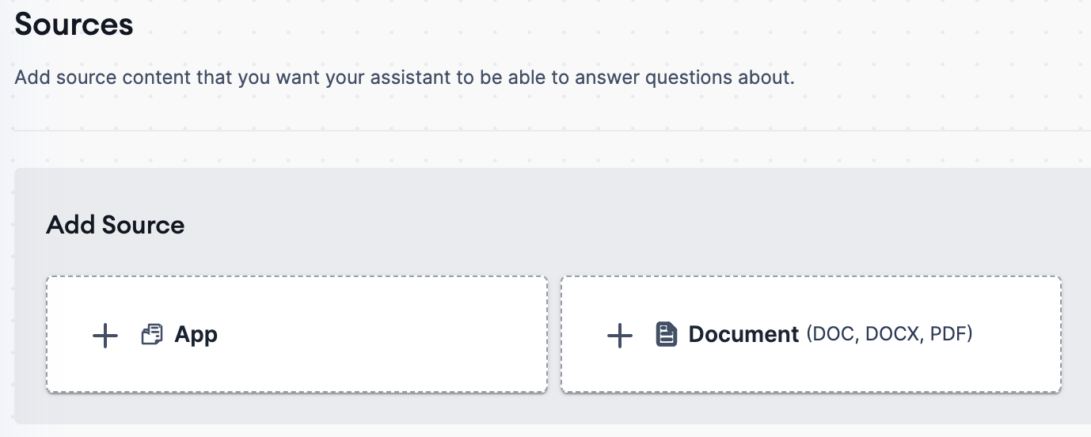Click the plus icon beside Document
Viewport: 1091px width, 437px height.
(620, 335)
